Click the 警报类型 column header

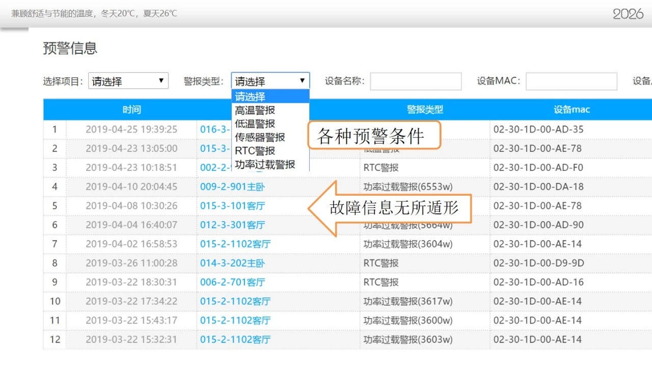[x=425, y=110]
